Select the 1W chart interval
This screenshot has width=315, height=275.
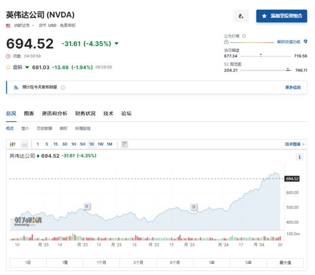tap(100, 144)
